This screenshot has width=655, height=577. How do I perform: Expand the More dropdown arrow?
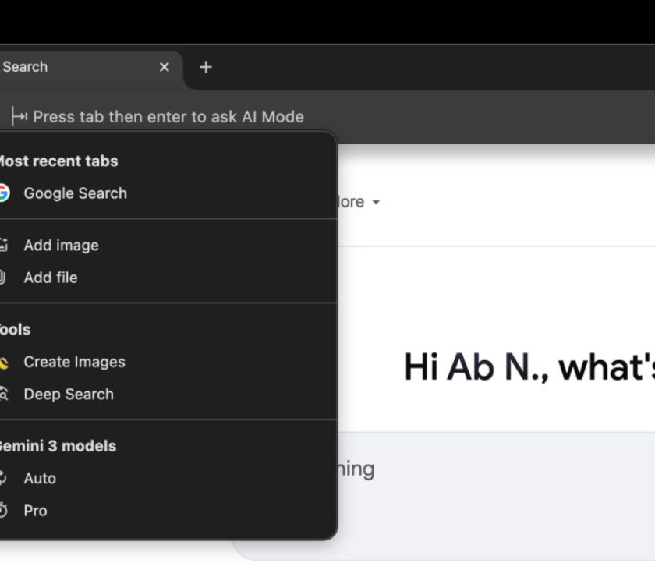tap(376, 203)
